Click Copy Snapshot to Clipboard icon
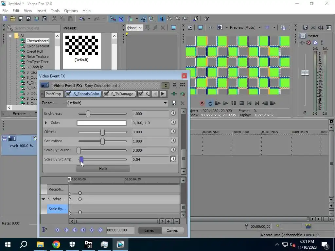This screenshot has width=335, height=251. [283, 27]
